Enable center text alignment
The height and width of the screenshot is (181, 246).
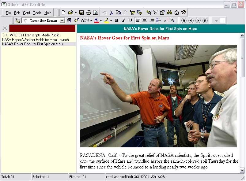click(145, 20)
